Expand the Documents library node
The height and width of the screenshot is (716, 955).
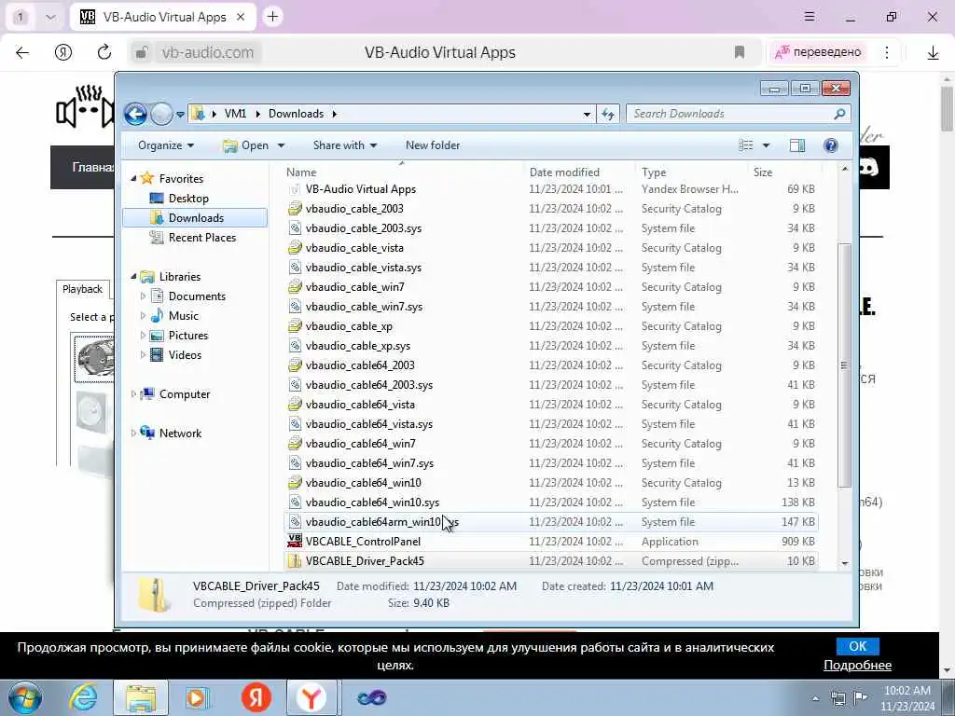(x=143, y=296)
